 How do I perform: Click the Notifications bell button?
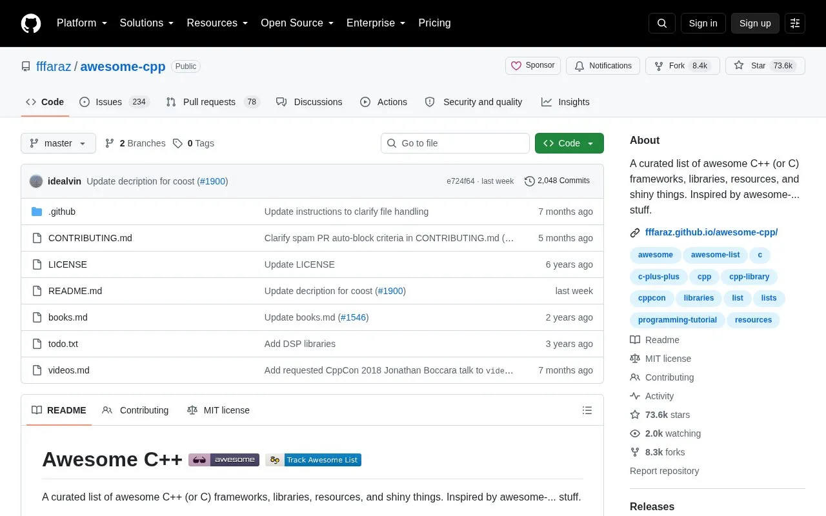tap(603, 66)
